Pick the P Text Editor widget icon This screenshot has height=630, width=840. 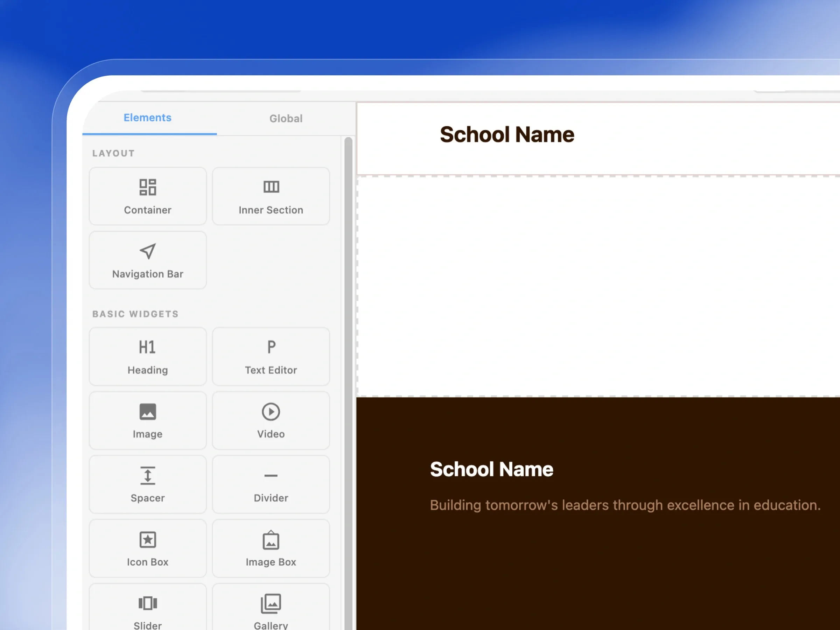pyautogui.click(x=271, y=347)
